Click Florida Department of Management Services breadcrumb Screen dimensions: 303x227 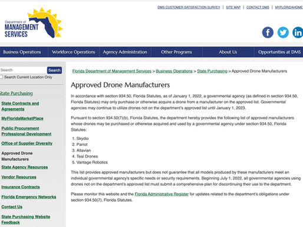[x=112, y=71]
